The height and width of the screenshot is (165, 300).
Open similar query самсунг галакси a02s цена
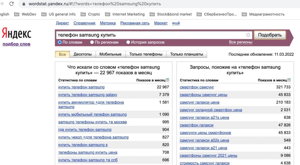(204, 140)
